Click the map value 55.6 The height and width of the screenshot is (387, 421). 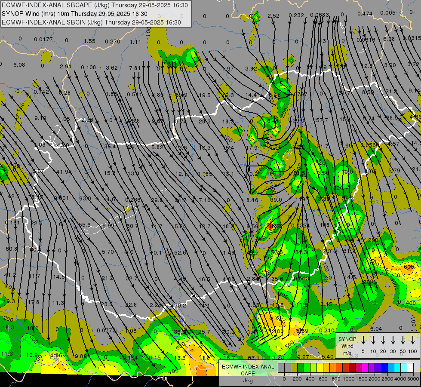tap(85, 225)
